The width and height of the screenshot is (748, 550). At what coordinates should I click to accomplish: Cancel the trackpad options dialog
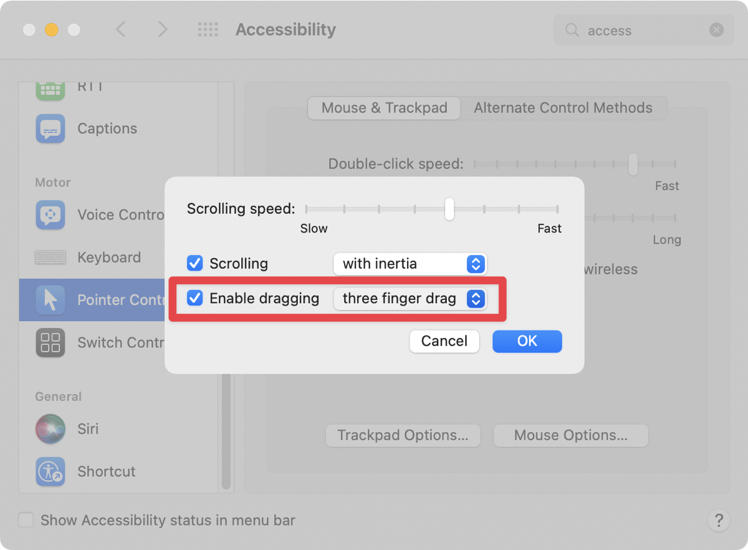point(444,341)
